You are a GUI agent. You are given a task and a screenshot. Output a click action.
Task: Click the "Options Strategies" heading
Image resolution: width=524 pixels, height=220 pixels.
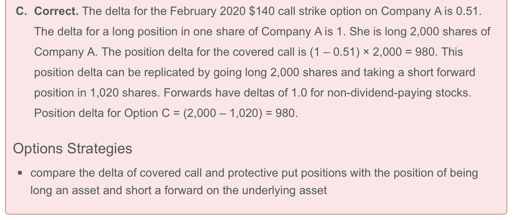(x=72, y=149)
